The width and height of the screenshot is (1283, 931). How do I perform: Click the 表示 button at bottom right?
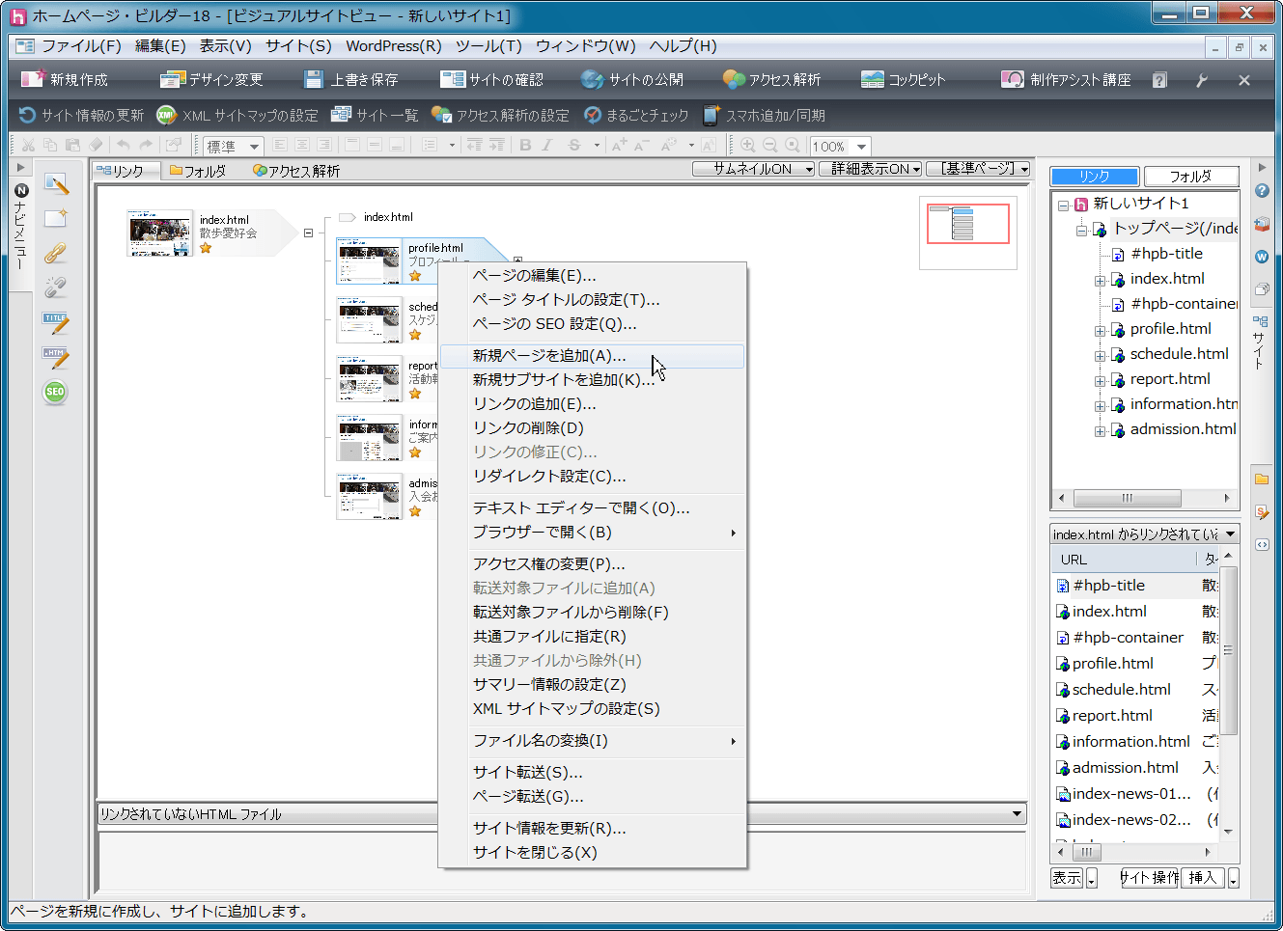[x=1067, y=878]
